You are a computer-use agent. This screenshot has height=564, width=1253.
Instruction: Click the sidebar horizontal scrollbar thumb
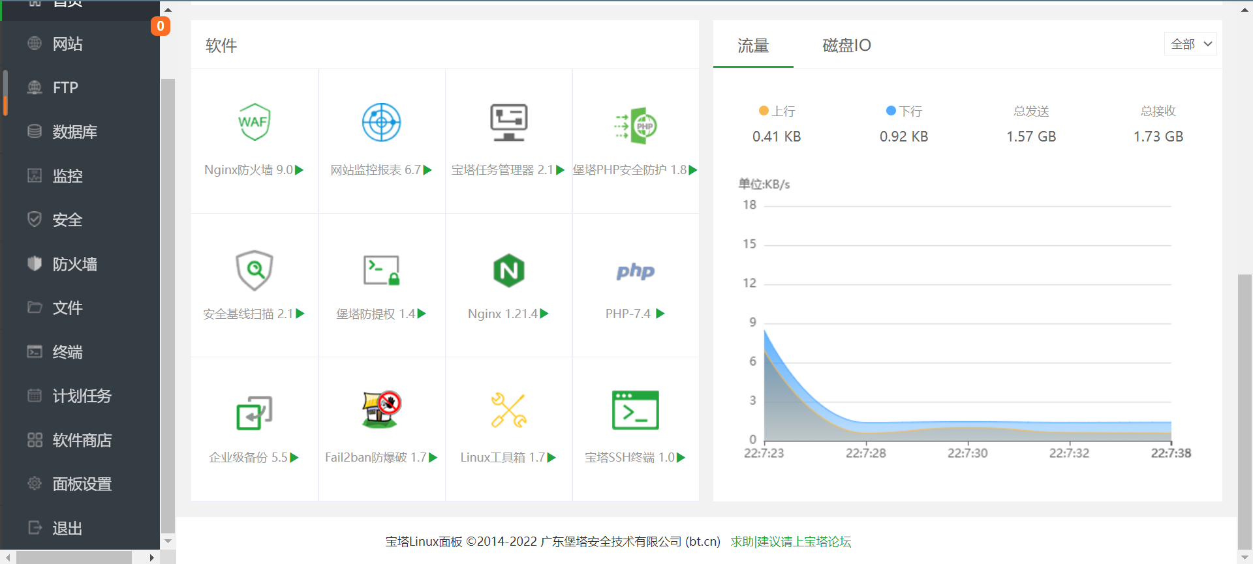[74, 557]
